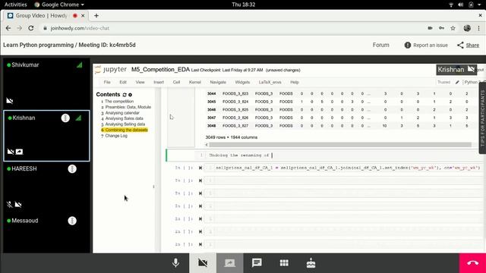Open the Tips for Participants side tab
Viewport: 486px width, 273px height.
click(x=482, y=118)
